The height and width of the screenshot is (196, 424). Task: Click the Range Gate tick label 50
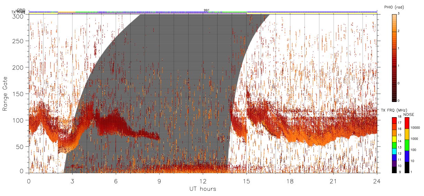(x=20, y=146)
